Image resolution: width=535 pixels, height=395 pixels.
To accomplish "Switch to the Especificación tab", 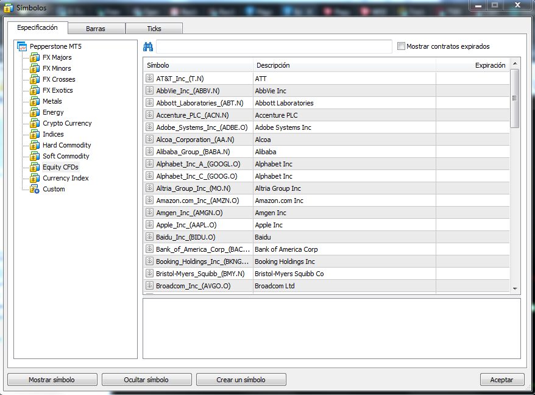I will pyautogui.click(x=38, y=27).
